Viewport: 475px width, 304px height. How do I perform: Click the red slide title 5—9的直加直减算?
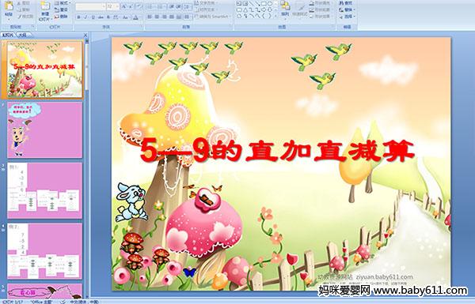[277, 151]
